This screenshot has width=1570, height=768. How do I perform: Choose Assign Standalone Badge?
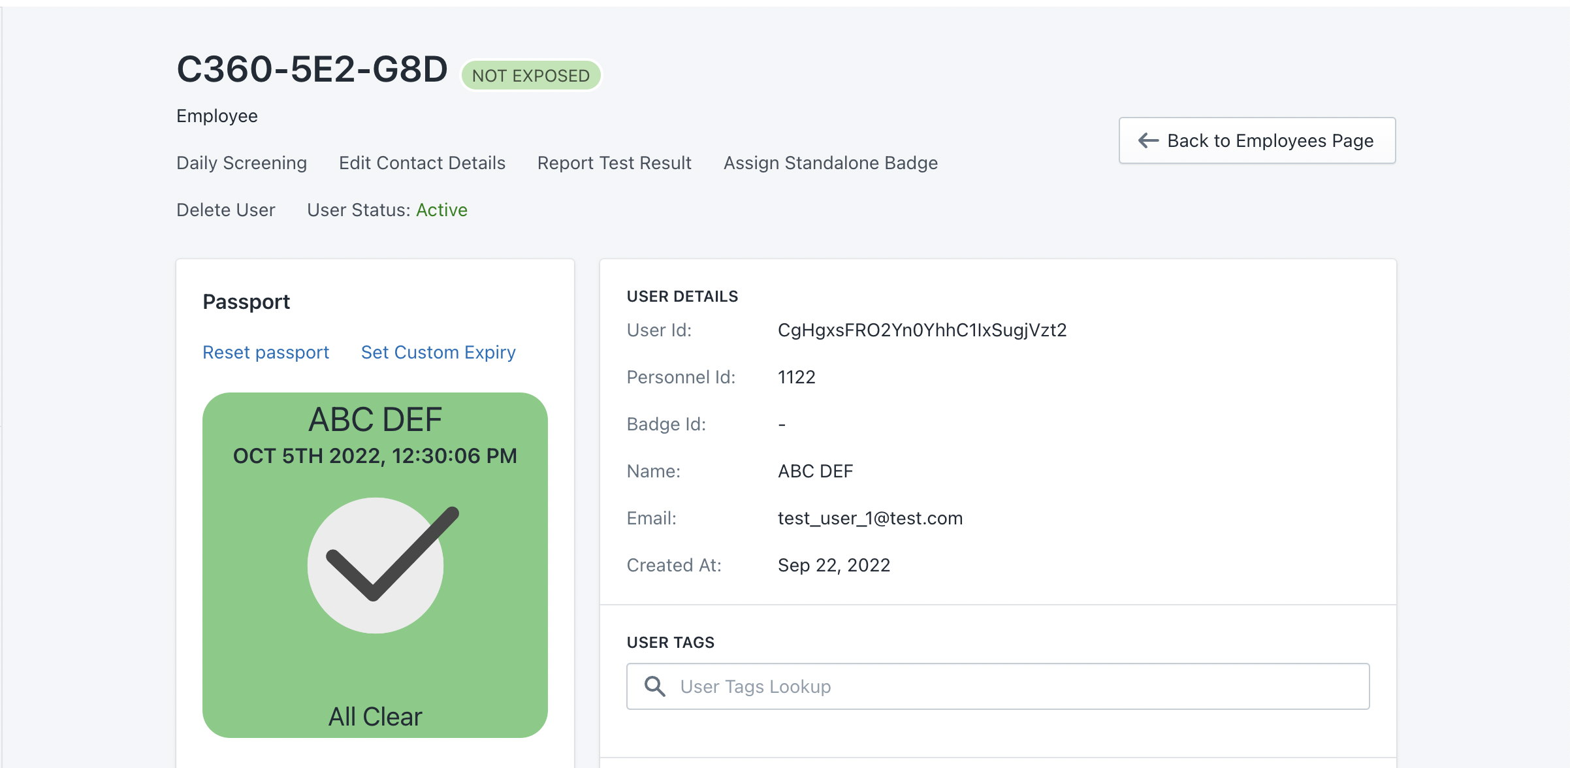831,163
